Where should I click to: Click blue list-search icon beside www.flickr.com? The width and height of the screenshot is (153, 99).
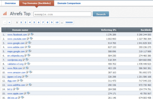click(27, 68)
